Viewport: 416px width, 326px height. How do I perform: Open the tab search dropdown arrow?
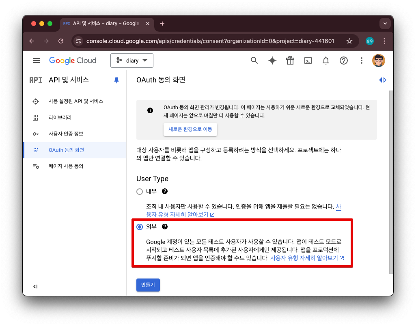click(385, 24)
